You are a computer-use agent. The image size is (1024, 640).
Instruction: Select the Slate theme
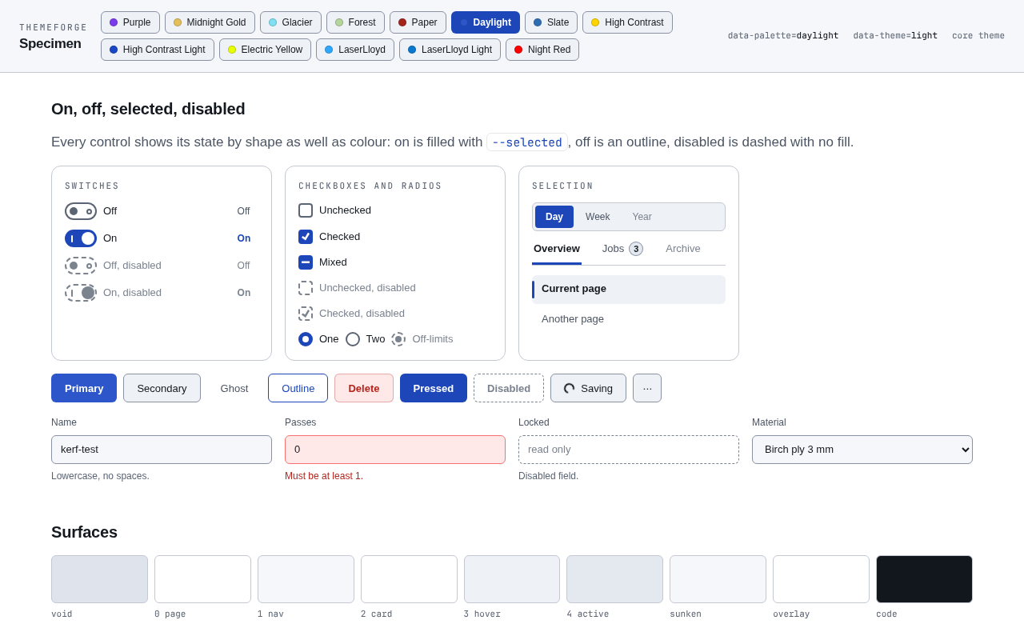(551, 22)
